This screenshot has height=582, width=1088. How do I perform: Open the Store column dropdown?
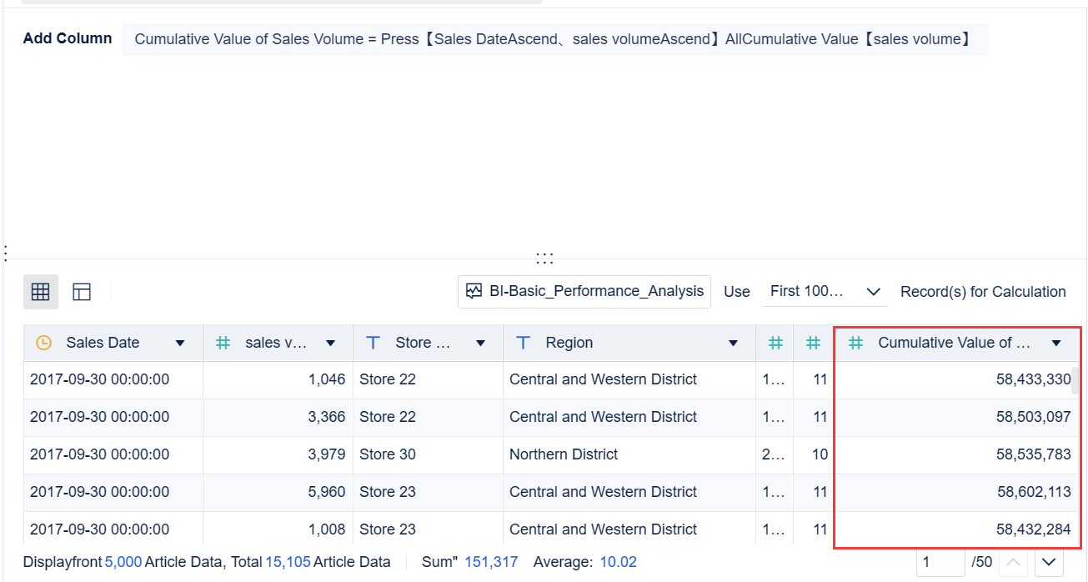click(480, 342)
